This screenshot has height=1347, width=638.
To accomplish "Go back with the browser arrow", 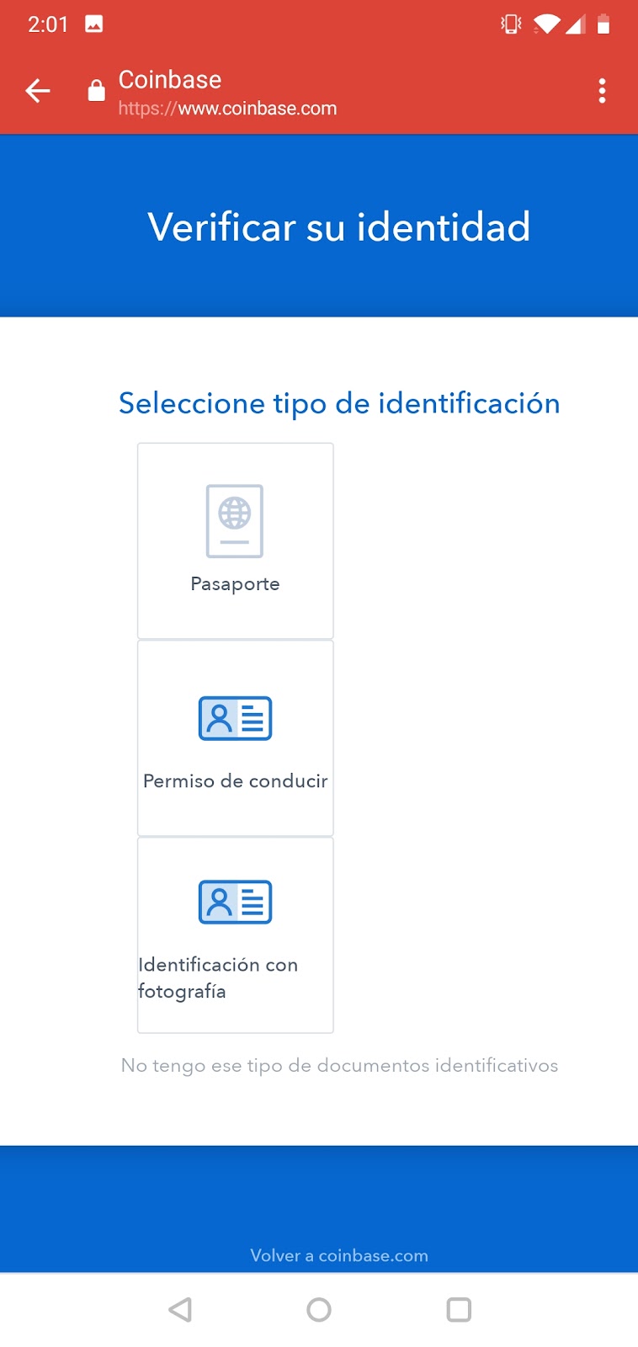I will coord(38,90).
